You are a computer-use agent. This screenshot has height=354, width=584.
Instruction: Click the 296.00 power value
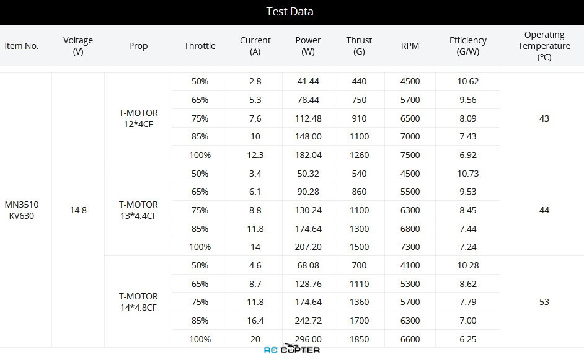pyautogui.click(x=308, y=339)
